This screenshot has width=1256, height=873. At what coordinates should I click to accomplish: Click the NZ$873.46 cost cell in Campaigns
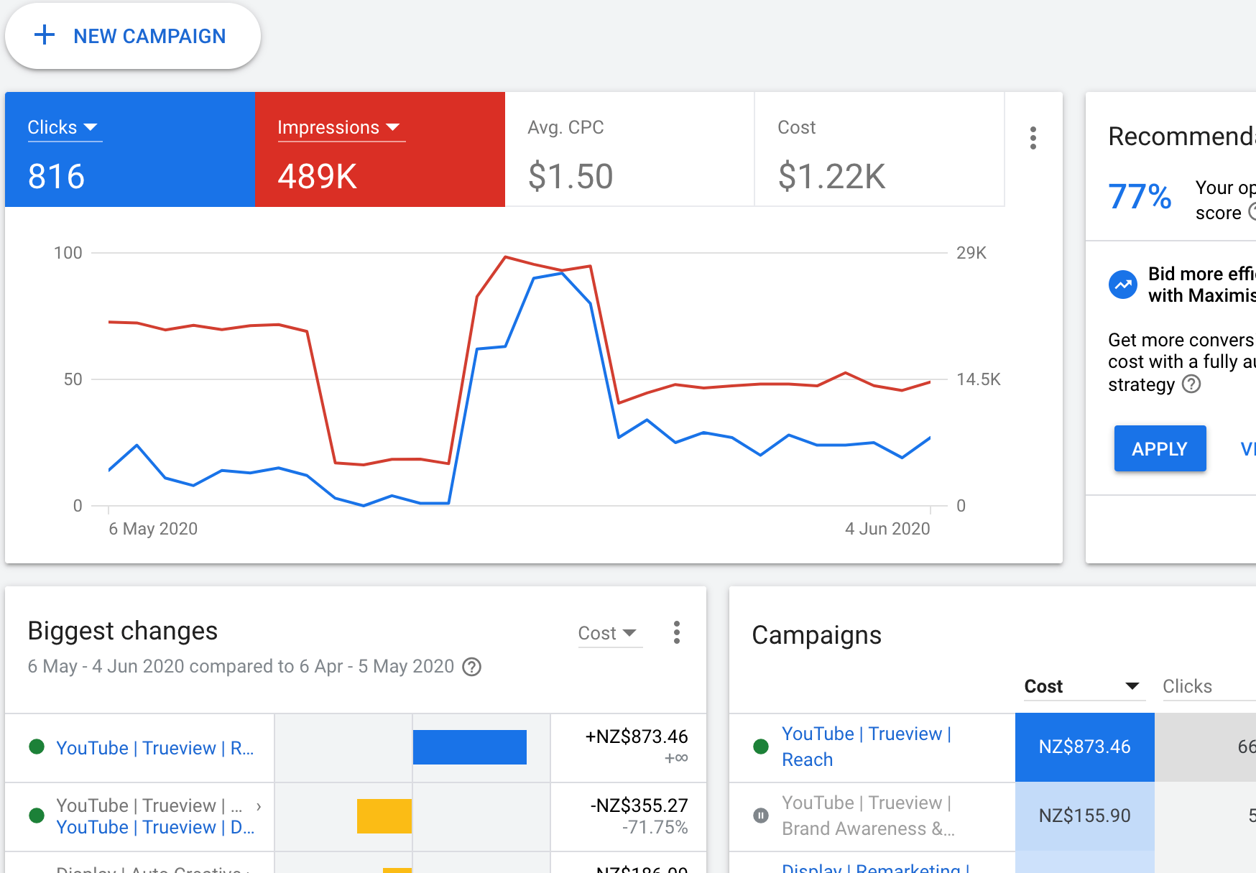(x=1084, y=747)
